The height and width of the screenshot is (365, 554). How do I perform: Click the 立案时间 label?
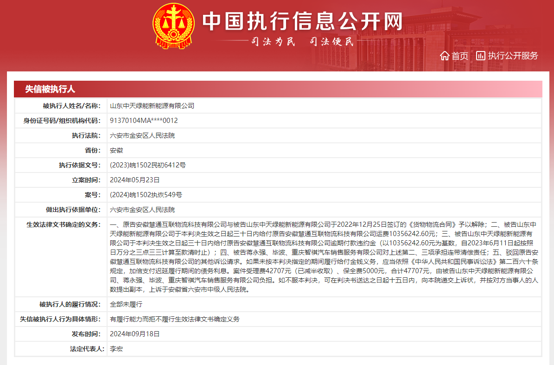point(86,180)
